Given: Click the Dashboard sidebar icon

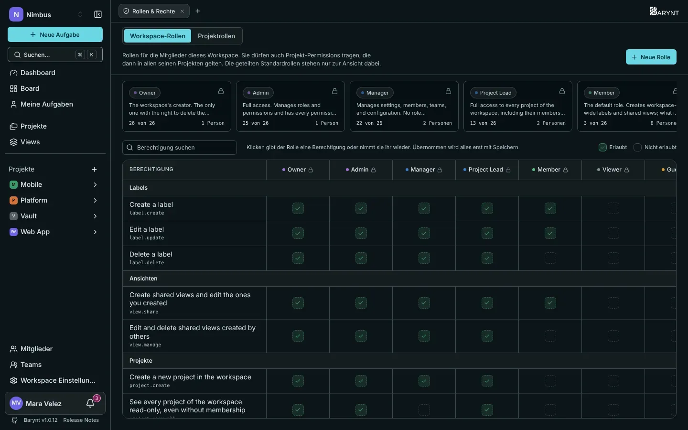Looking at the screenshot, I should pos(13,73).
